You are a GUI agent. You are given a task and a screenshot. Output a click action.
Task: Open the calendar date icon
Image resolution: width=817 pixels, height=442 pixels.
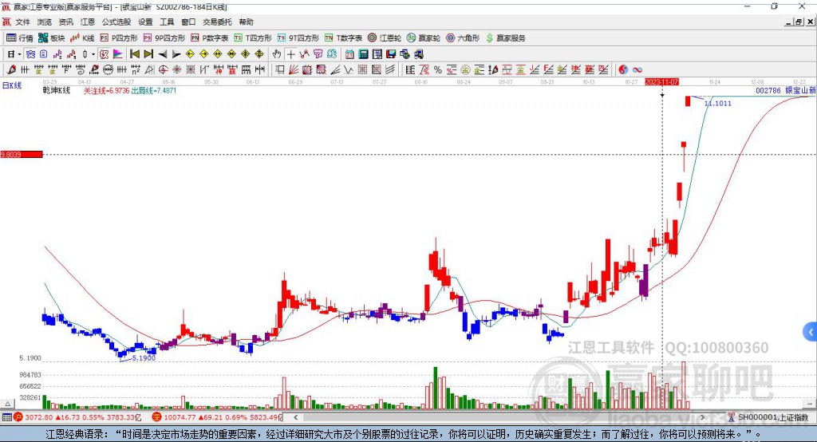(x=349, y=53)
